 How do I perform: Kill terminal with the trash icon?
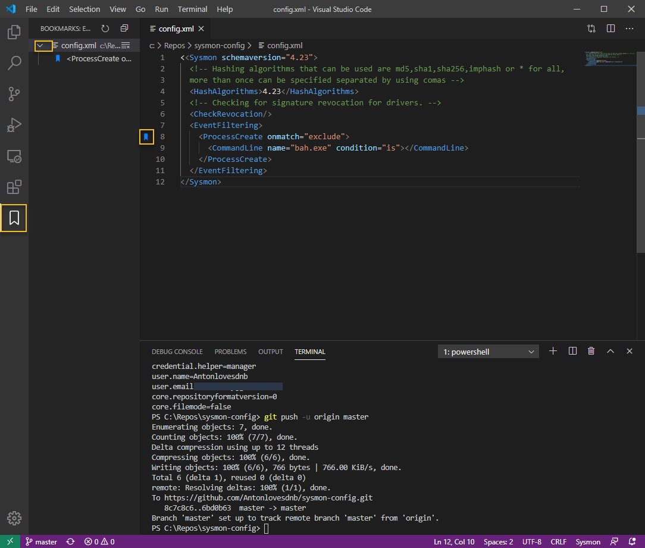tap(591, 351)
